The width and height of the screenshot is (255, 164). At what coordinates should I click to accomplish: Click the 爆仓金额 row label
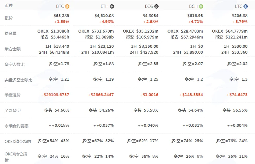pos(13,49)
